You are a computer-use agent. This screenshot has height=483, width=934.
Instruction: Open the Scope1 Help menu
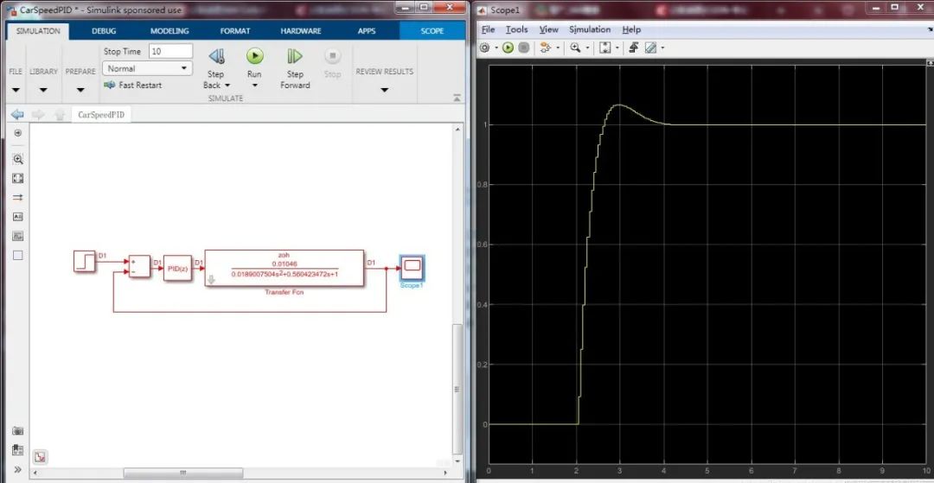tap(631, 29)
